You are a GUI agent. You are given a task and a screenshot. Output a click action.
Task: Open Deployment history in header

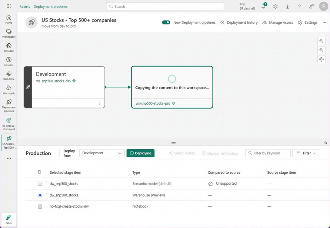pos(239,23)
